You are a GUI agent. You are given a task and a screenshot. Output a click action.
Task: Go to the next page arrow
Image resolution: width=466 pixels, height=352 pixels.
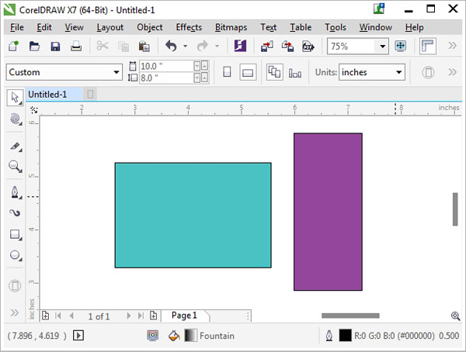[129, 316]
